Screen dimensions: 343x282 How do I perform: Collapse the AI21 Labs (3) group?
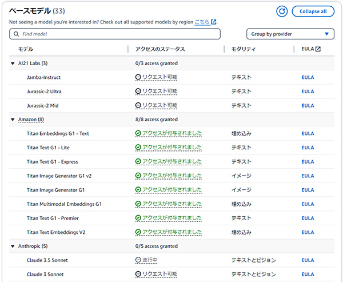click(13, 63)
